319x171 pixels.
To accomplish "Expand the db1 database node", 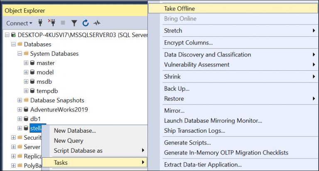I will click(x=20, y=119).
